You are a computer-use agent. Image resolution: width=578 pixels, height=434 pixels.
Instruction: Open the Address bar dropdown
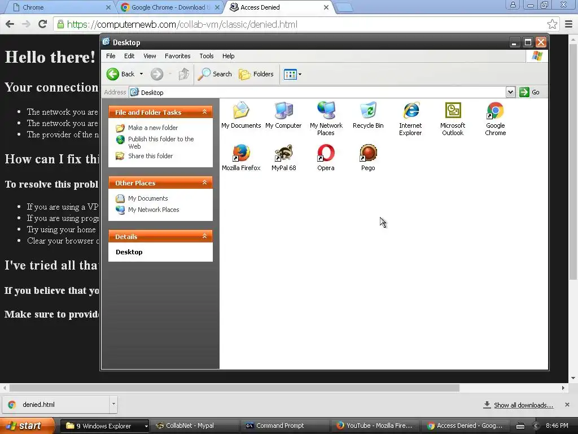510,92
